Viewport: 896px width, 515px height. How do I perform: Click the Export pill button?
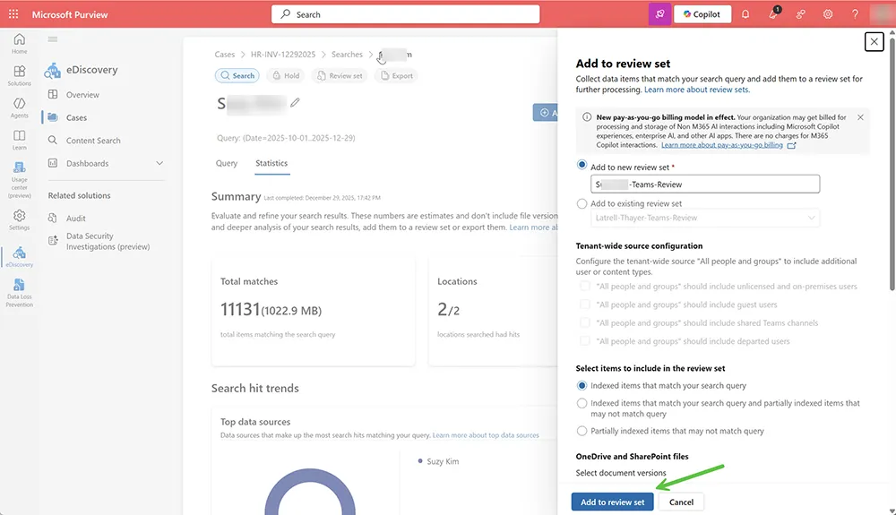point(396,75)
